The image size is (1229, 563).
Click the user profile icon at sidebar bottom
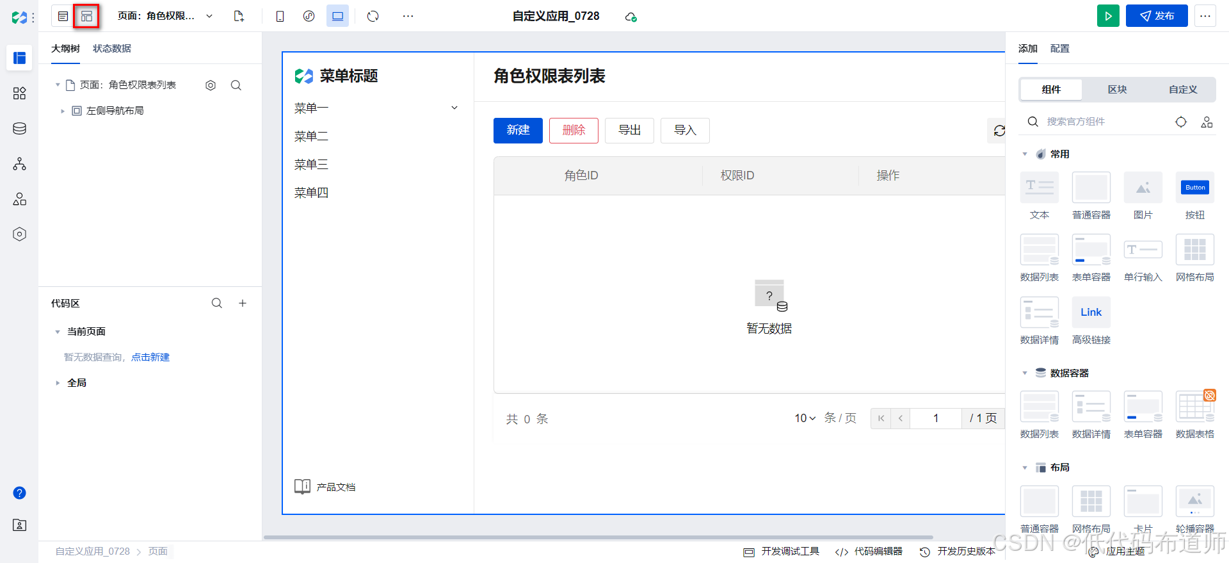[x=19, y=525]
